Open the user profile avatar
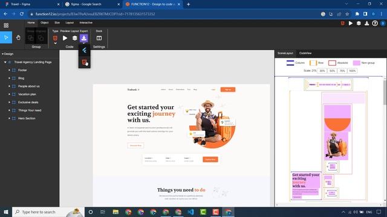The image size is (387, 217). coord(383,23)
